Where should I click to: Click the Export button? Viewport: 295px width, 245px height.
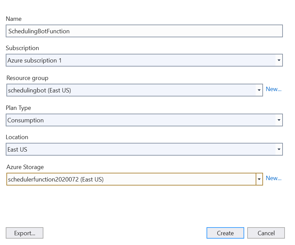click(25, 233)
